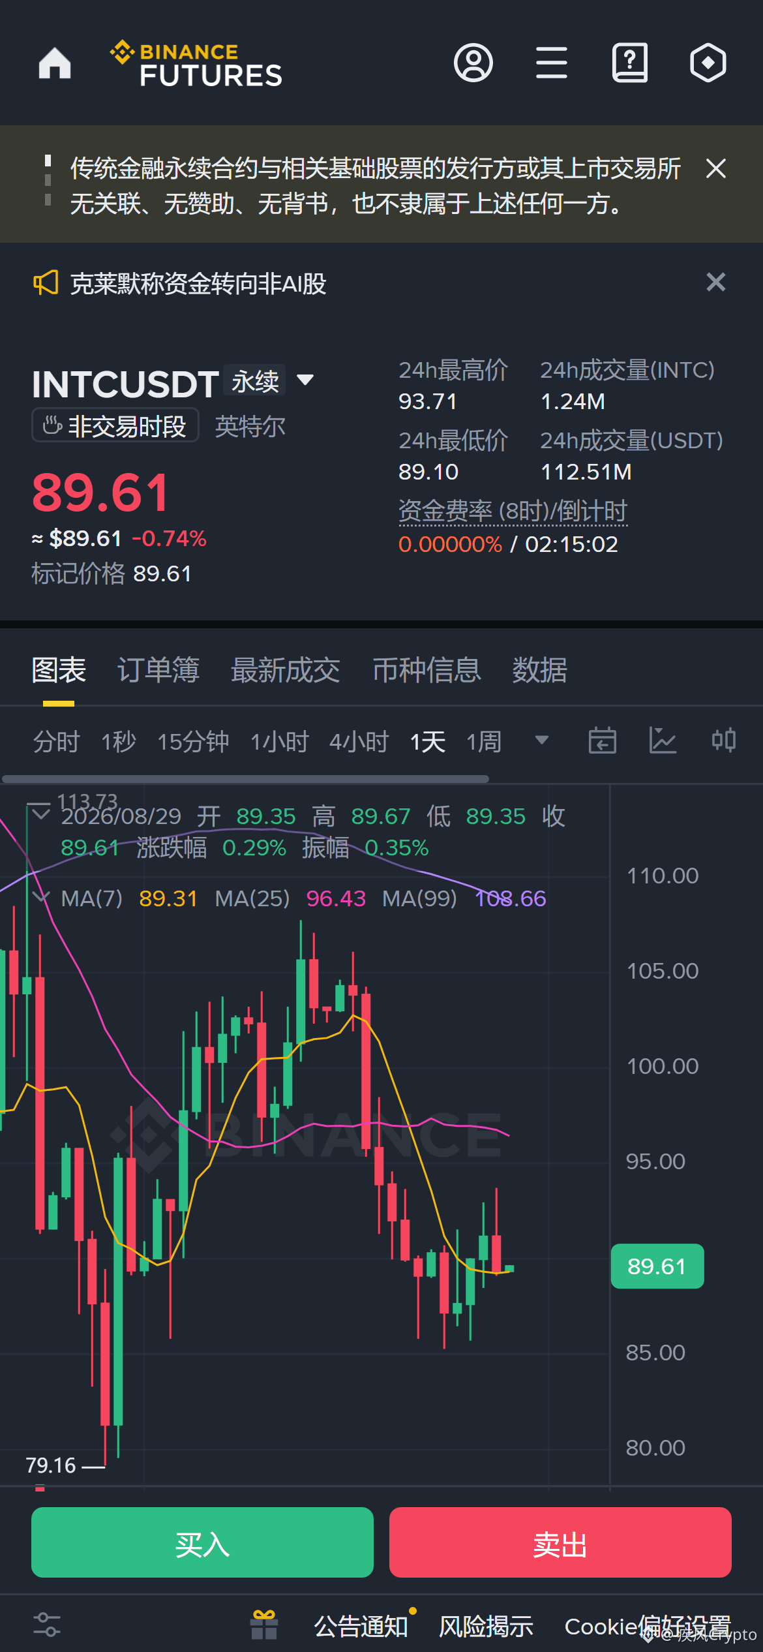The width and height of the screenshot is (763, 1652).
Task: Click the green 89.61 price axis label
Action: [657, 1266]
